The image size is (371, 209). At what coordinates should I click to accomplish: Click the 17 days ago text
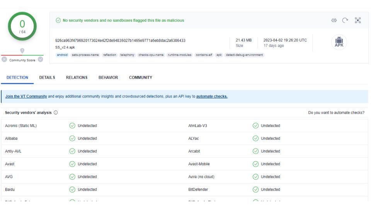(x=274, y=46)
